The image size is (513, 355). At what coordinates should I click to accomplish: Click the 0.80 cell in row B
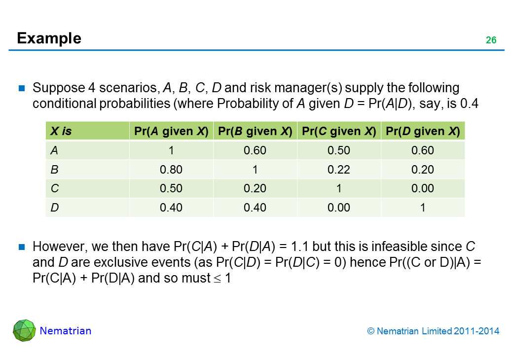pos(171,170)
